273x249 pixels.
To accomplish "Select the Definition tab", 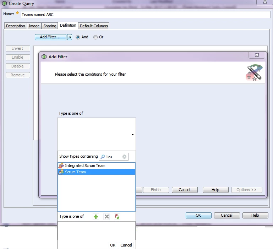I will (x=68, y=26).
